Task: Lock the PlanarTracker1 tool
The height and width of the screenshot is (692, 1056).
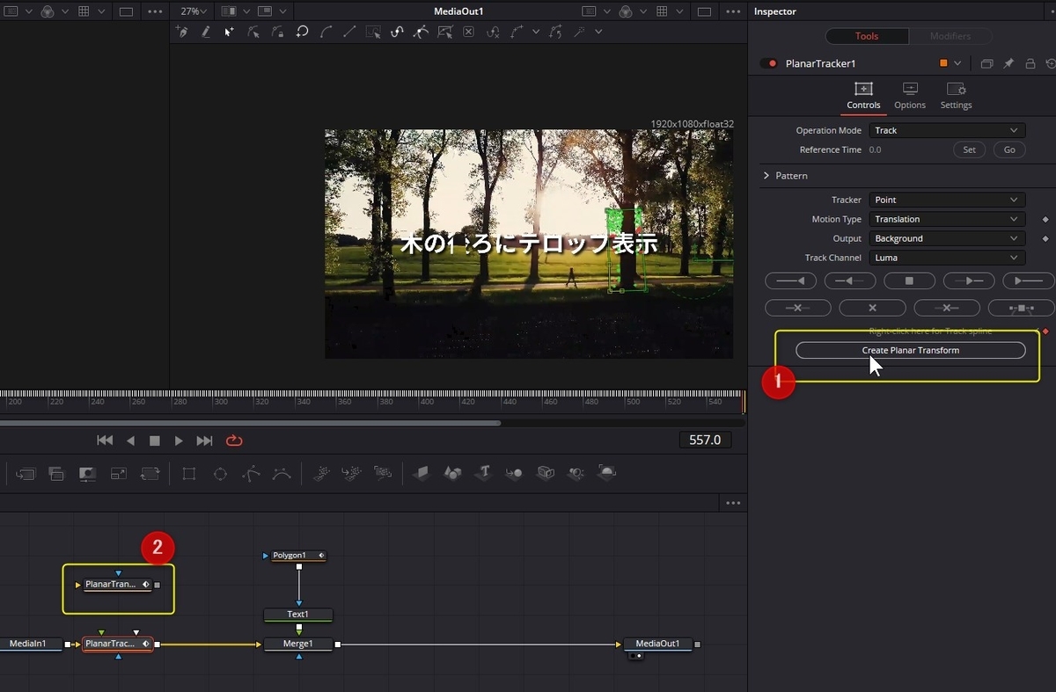Action: coord(1030,63)
